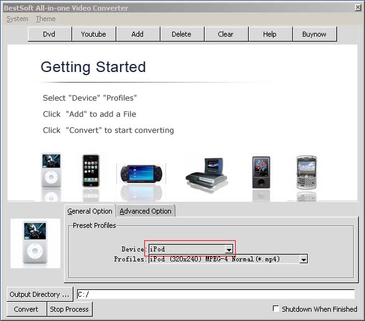Click the Stop Process button
Image resolution: width=365 pixels, height=321 pixels.
click(x=70, y=309)
